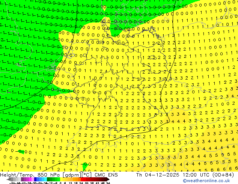The image size is (238, 184).
Task: Pick the dark blue swatch at -30 on scale
Action: point(35,179)
